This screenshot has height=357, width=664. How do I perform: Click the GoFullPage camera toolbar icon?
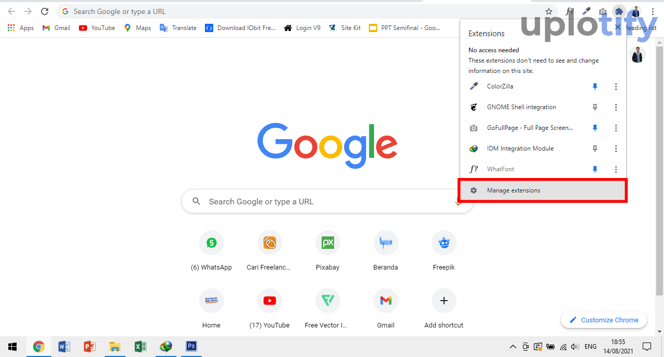pyautogui.click(x=603, y=11)
